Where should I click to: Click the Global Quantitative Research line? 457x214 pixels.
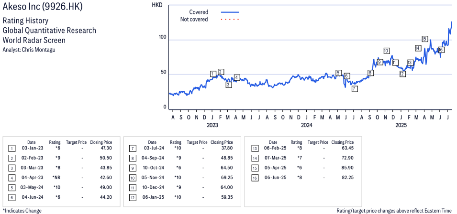(x=49, y=31)
